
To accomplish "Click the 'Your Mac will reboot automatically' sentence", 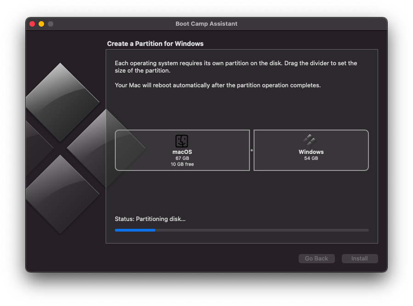I will pos(218,85).
